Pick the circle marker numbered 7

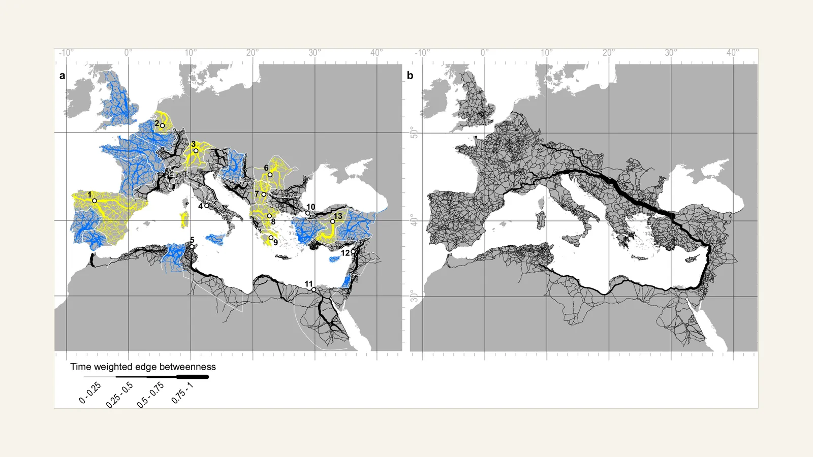(264, 194)
